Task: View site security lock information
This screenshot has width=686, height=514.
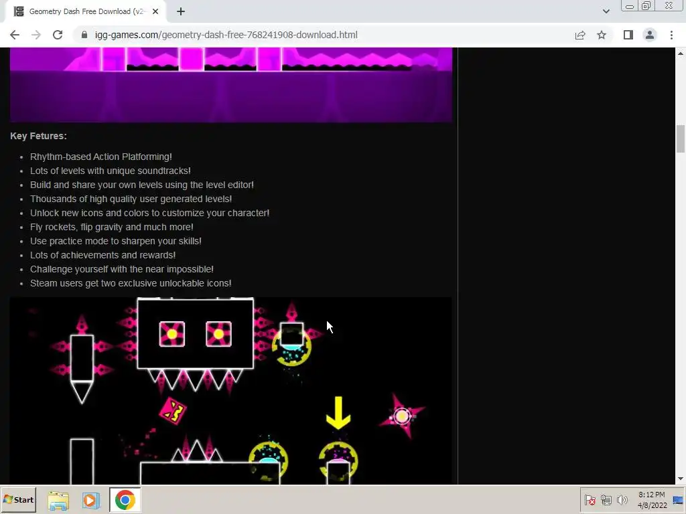Action: [84, 35]
